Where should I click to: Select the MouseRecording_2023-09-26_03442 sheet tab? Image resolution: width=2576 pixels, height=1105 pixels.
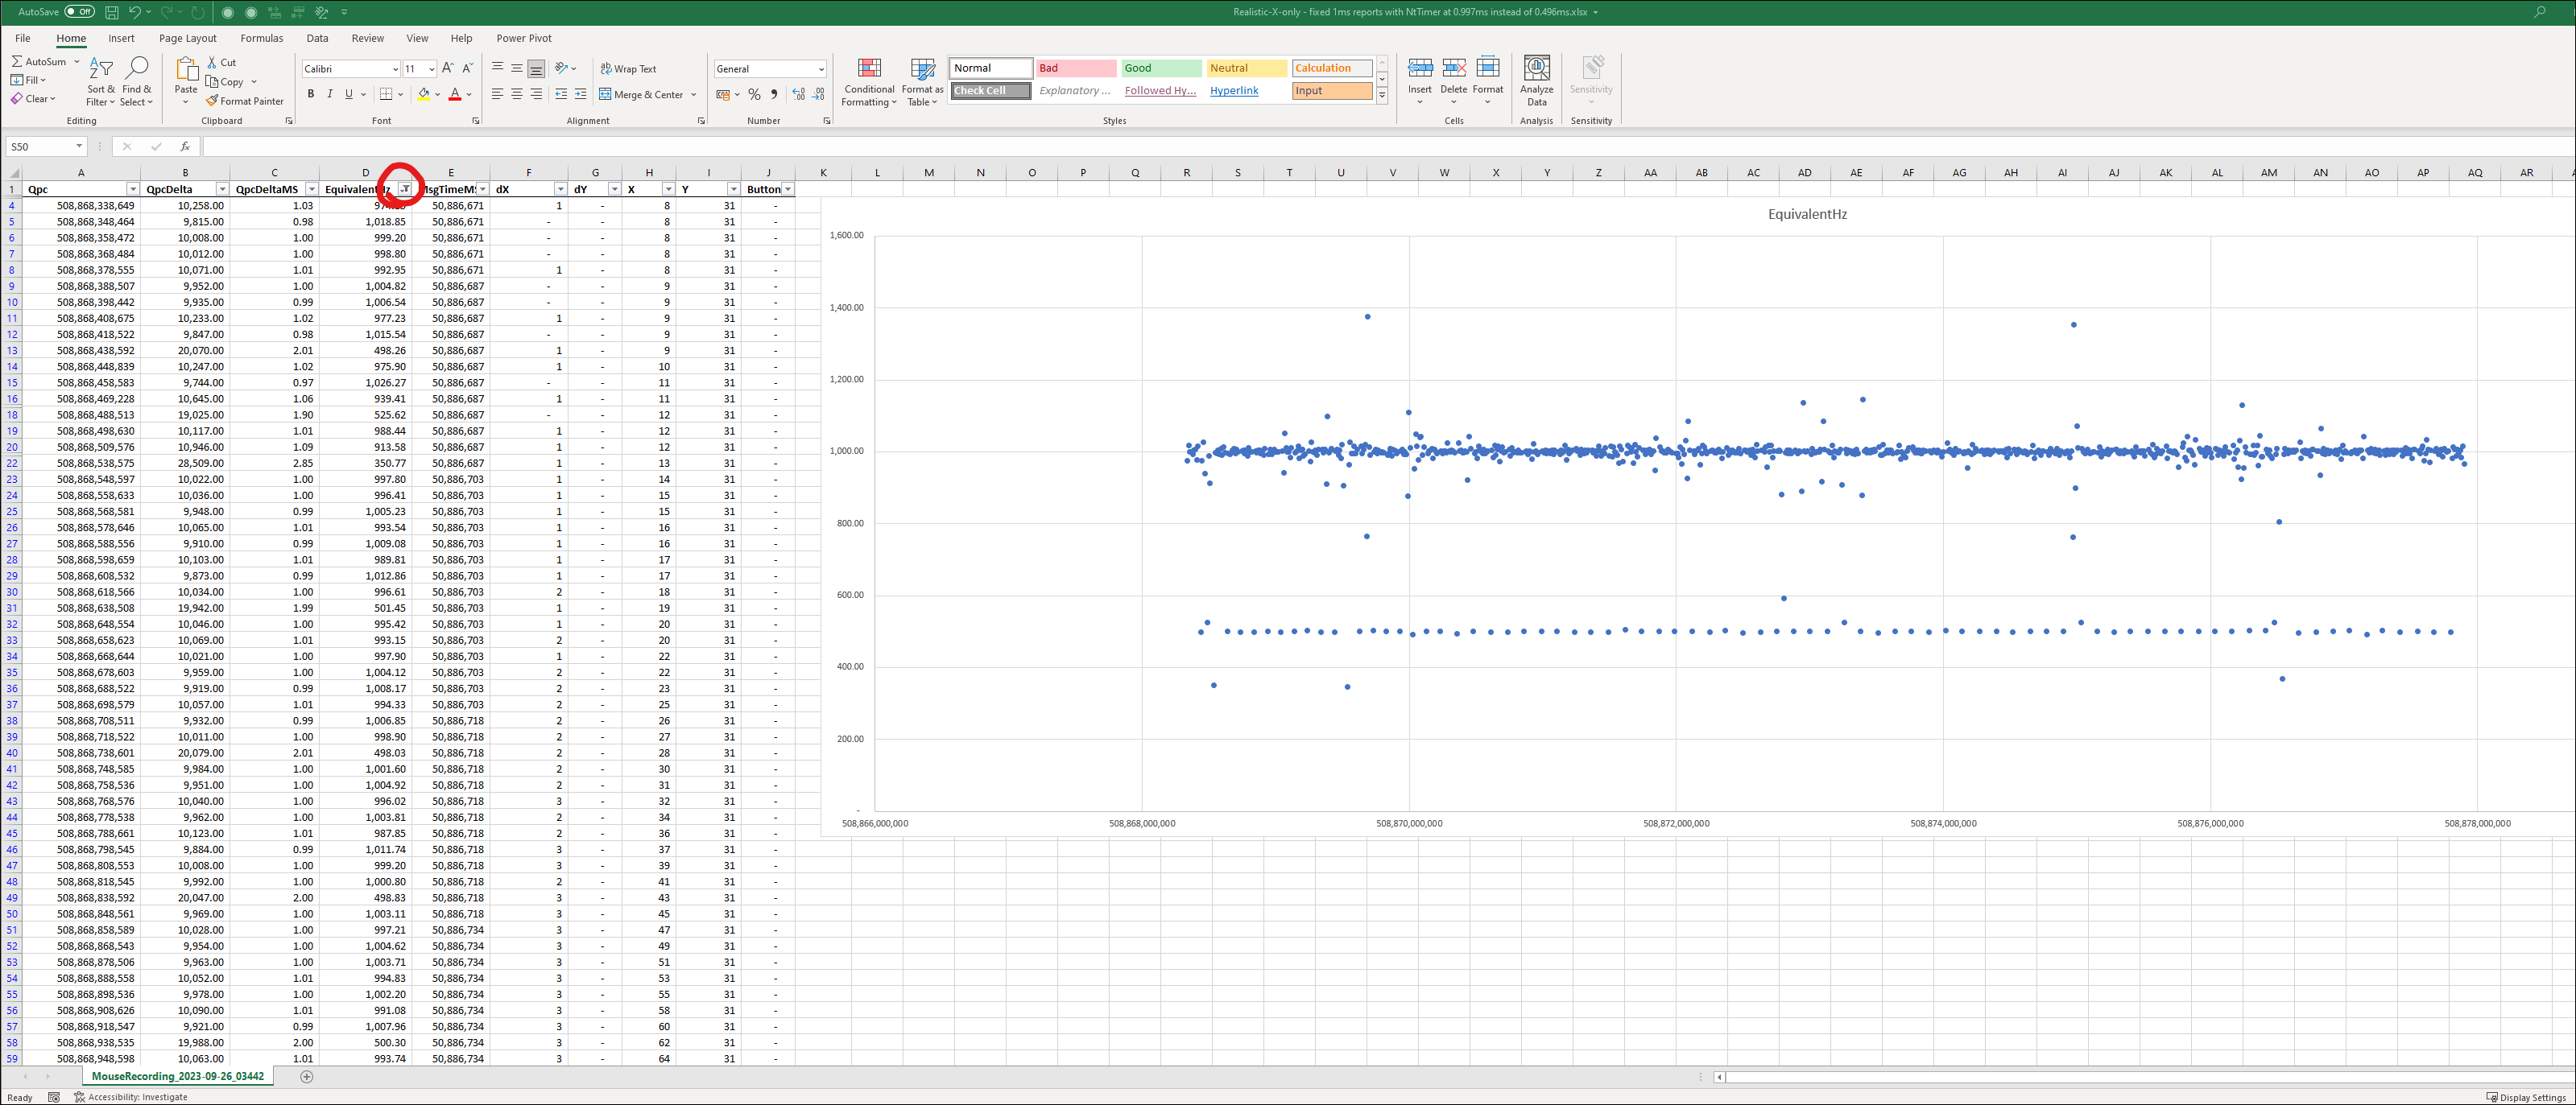click(177, 1076)
